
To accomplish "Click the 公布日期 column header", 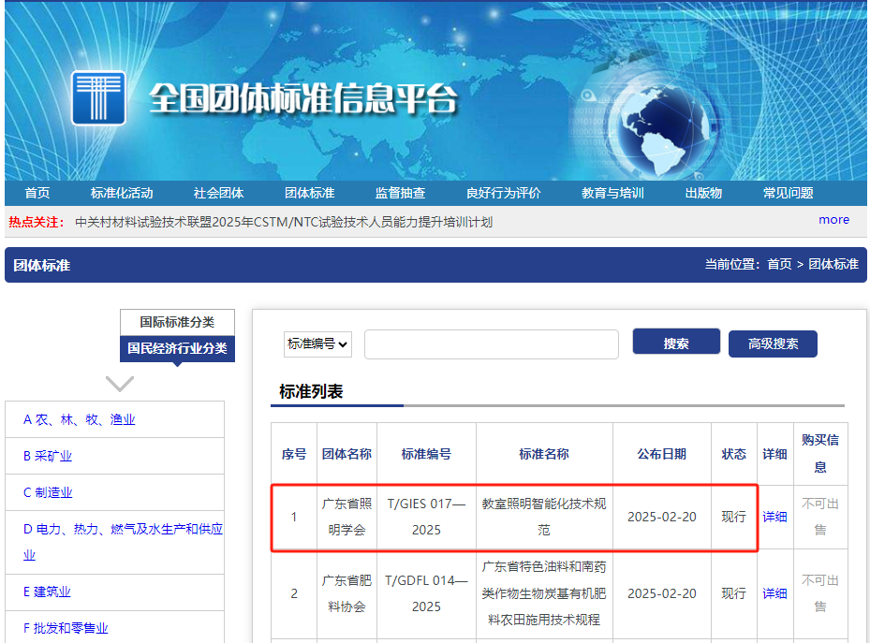I will tap(661, 454).
